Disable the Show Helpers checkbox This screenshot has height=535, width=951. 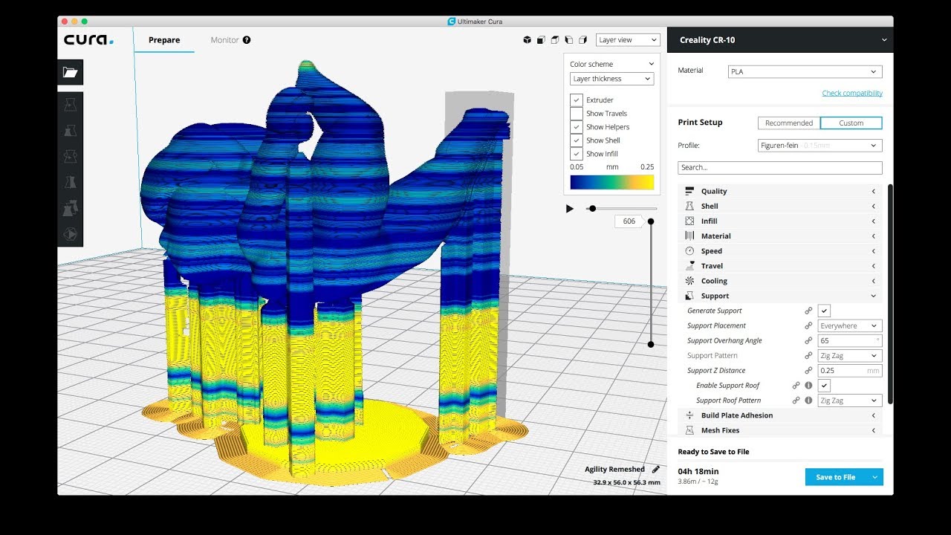576,126
